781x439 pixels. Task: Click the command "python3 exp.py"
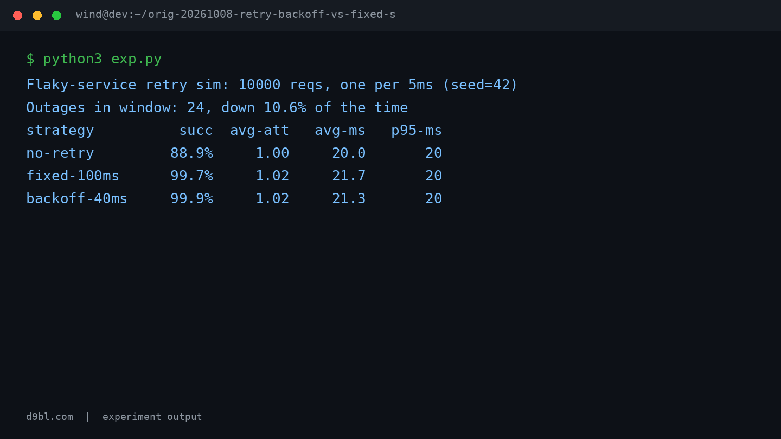click(x=103, y=59)
